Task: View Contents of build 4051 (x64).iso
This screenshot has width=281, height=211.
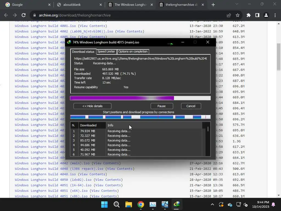Action: (104, 191)
